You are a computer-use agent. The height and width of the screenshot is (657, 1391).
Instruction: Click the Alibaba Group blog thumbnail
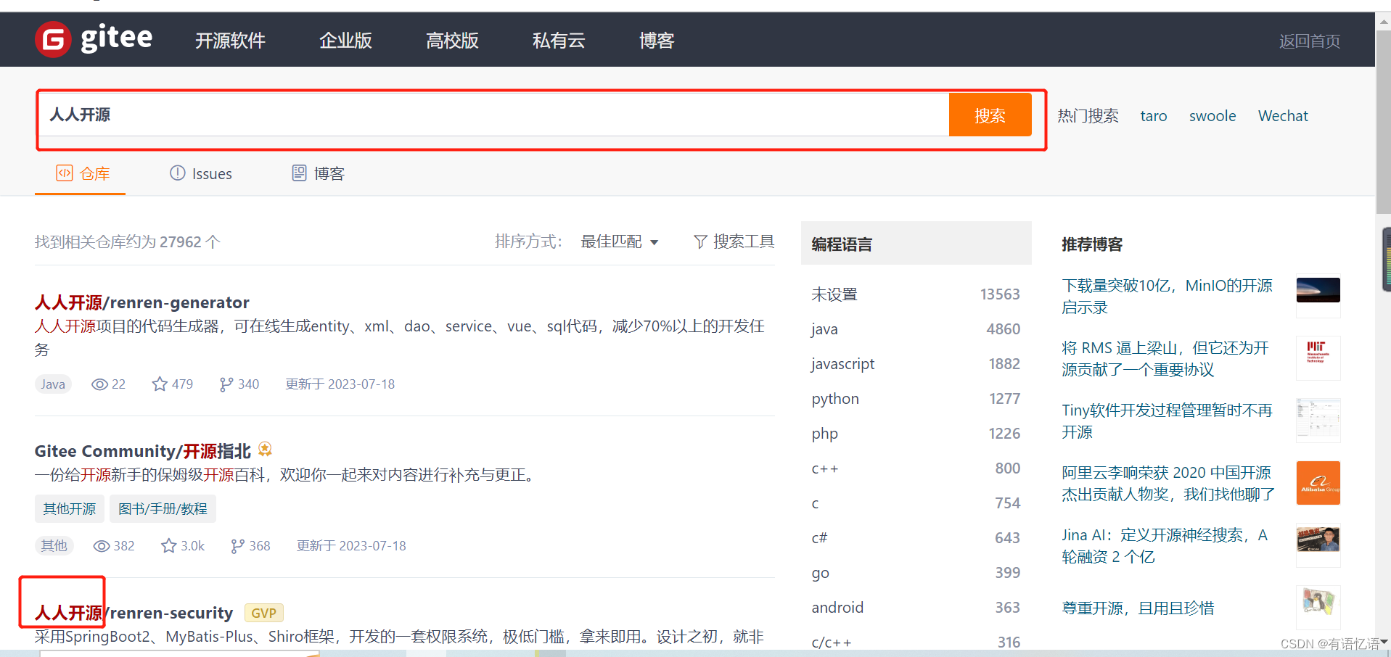1318,483
